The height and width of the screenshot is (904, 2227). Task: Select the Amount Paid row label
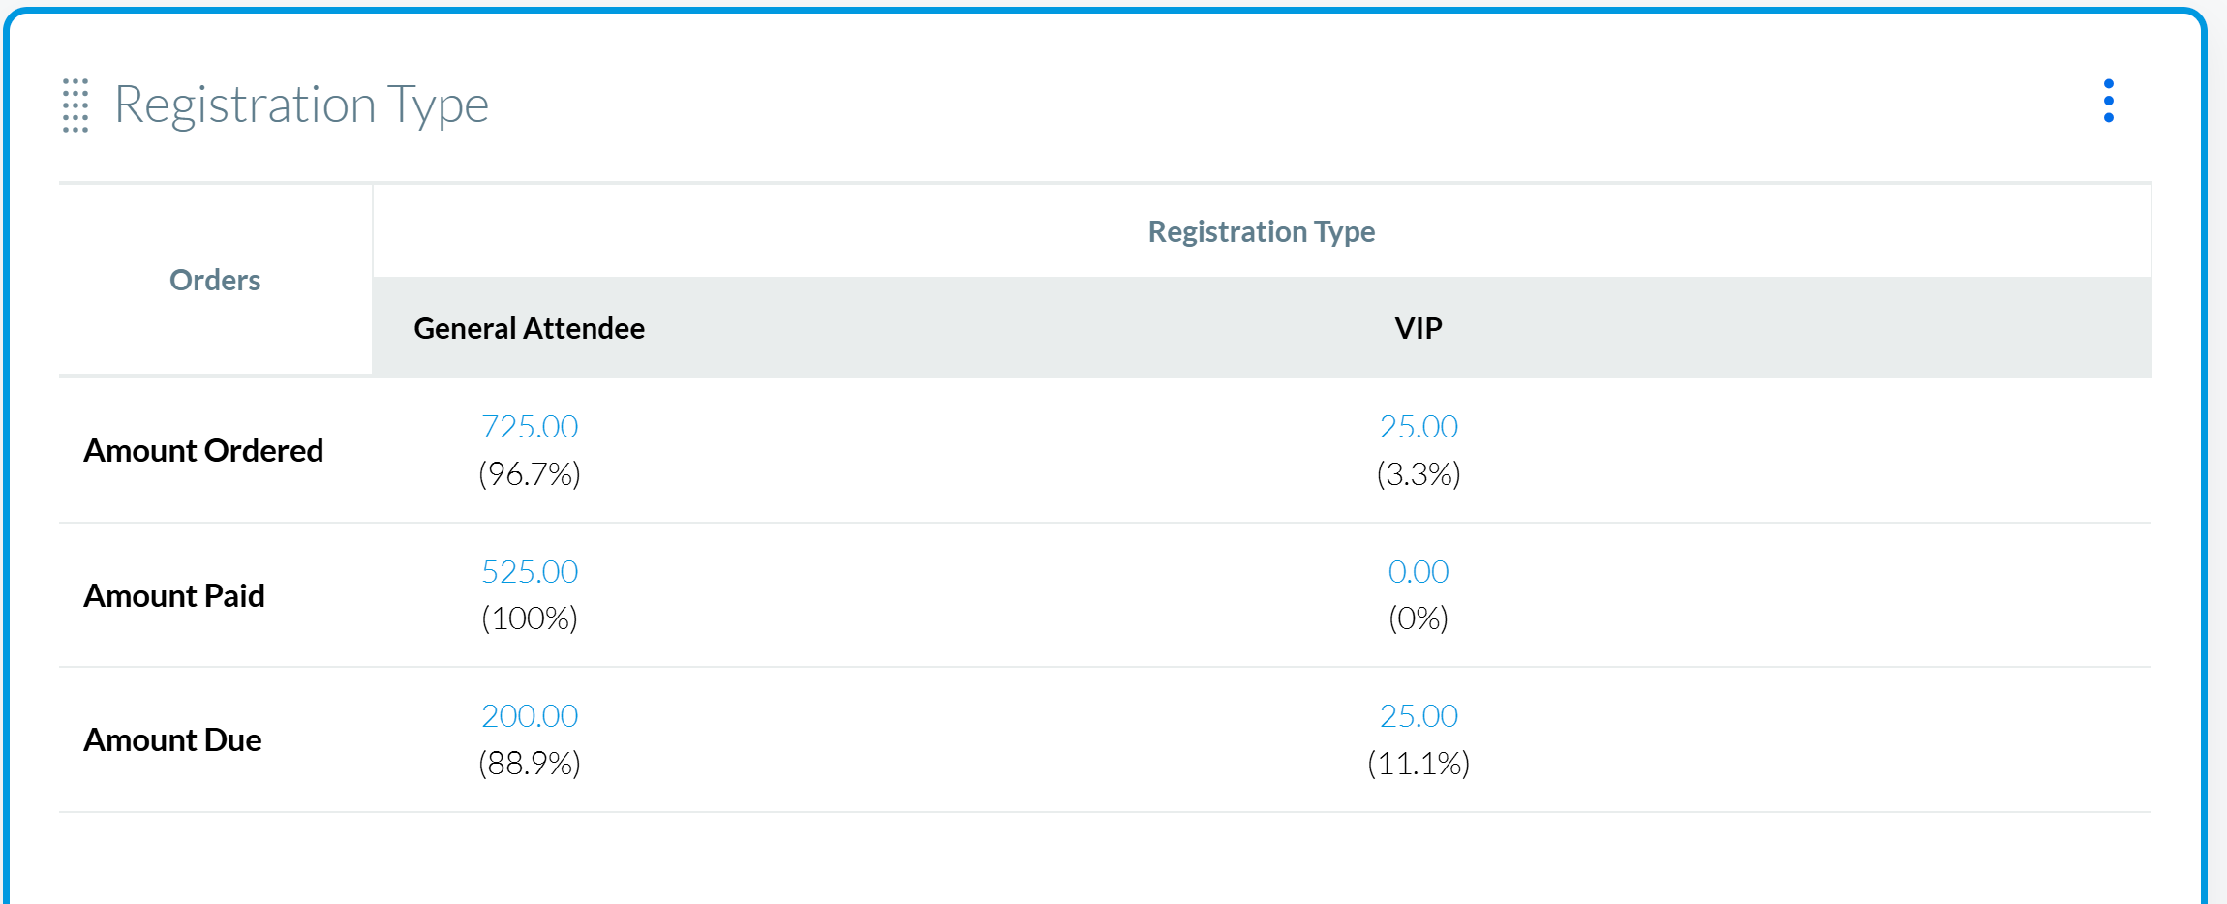click(174, 596)
